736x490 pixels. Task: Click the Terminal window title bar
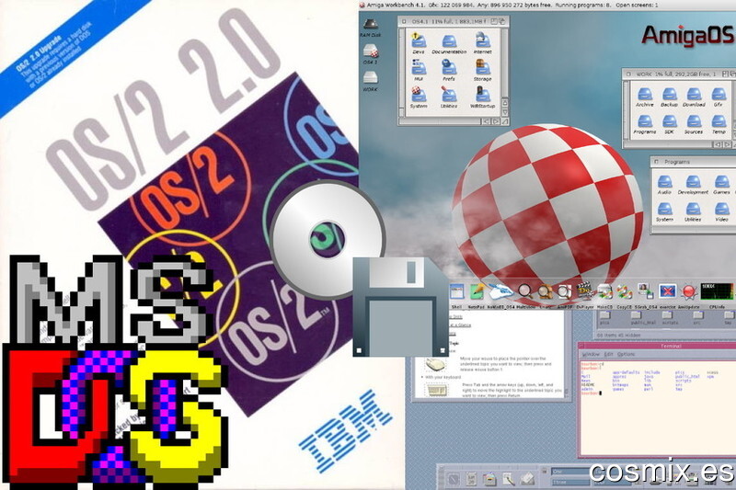coord(657,346)
